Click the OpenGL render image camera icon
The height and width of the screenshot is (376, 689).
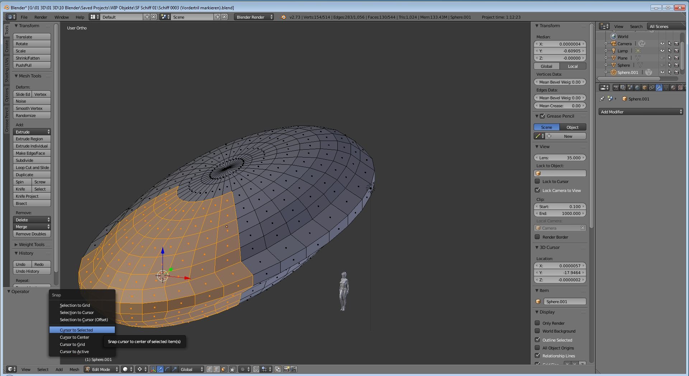click(286, 369)
